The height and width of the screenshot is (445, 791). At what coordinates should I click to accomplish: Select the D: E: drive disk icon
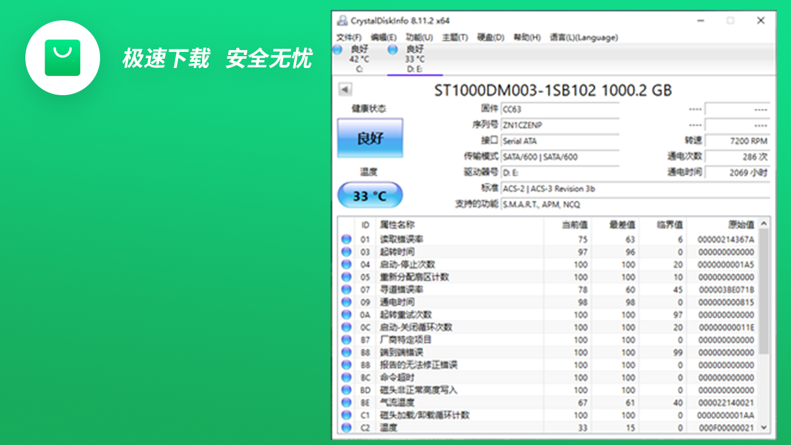[392, 50]
